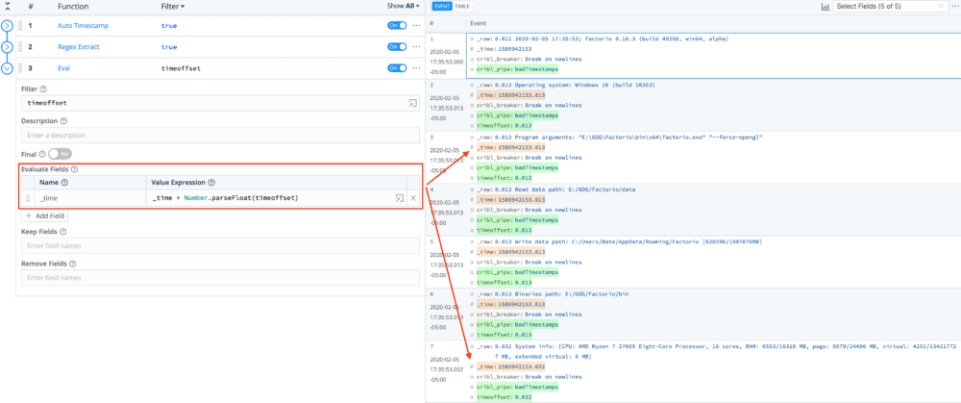Image resolution: width=961 pixels, height=403 pixels.
Task: Open options menu for Regex Extract row
Action: pyautogui.click(x=417, y=46)
